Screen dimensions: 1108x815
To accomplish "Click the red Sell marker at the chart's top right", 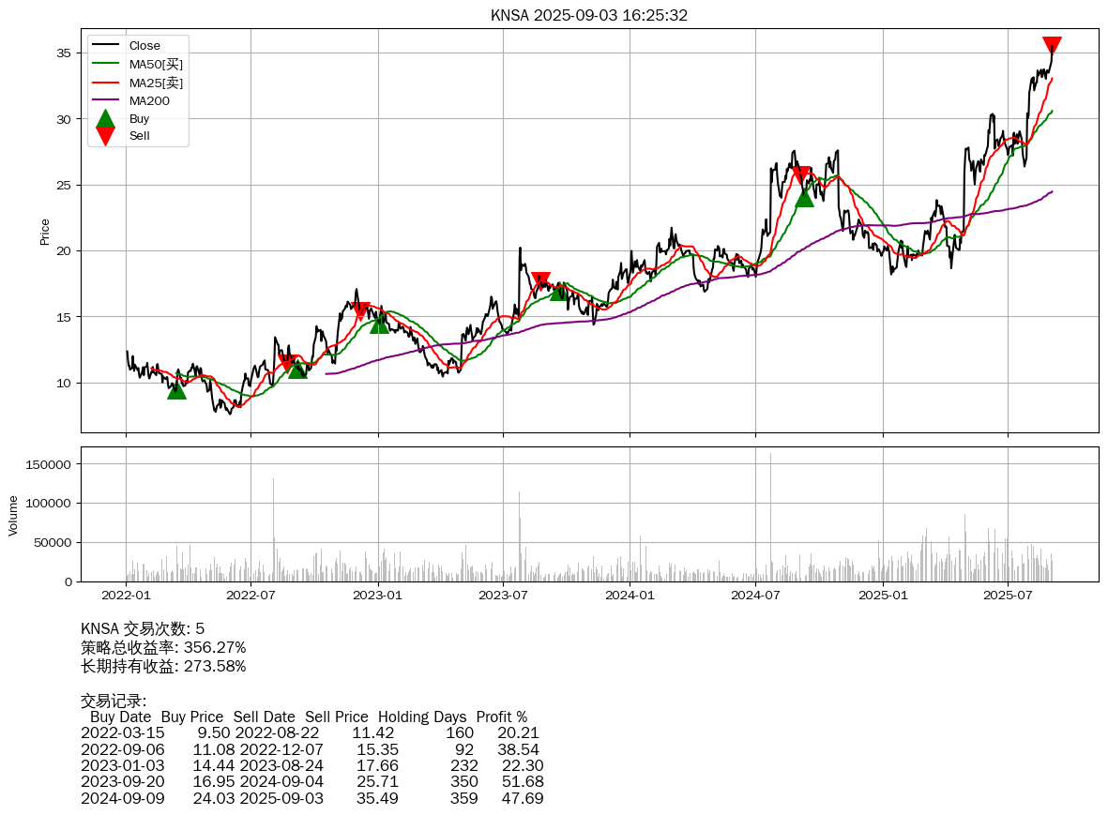I will (x=1052, y=45).
